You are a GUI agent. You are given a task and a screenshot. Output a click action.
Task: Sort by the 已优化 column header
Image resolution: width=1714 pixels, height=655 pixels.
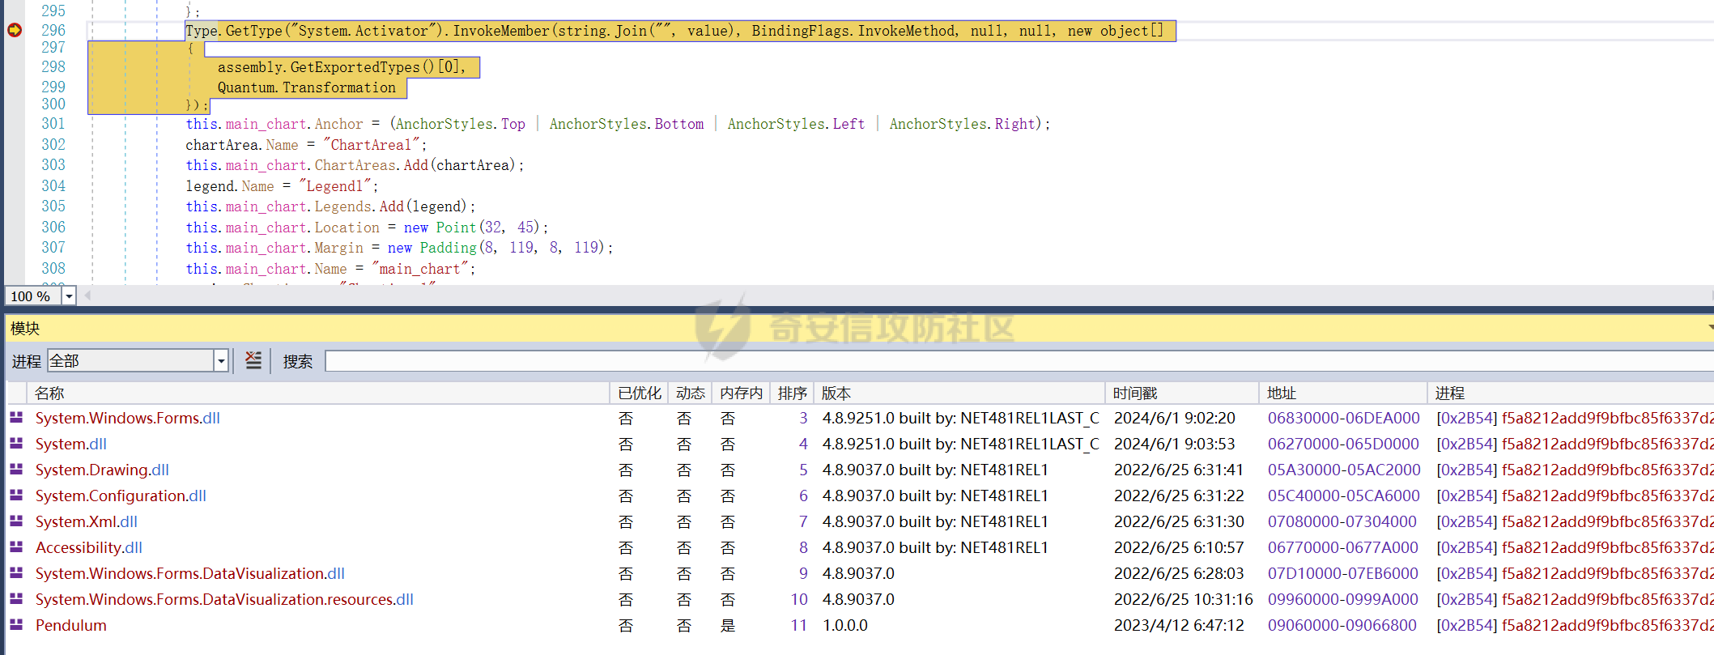click(x=639, y=393)
